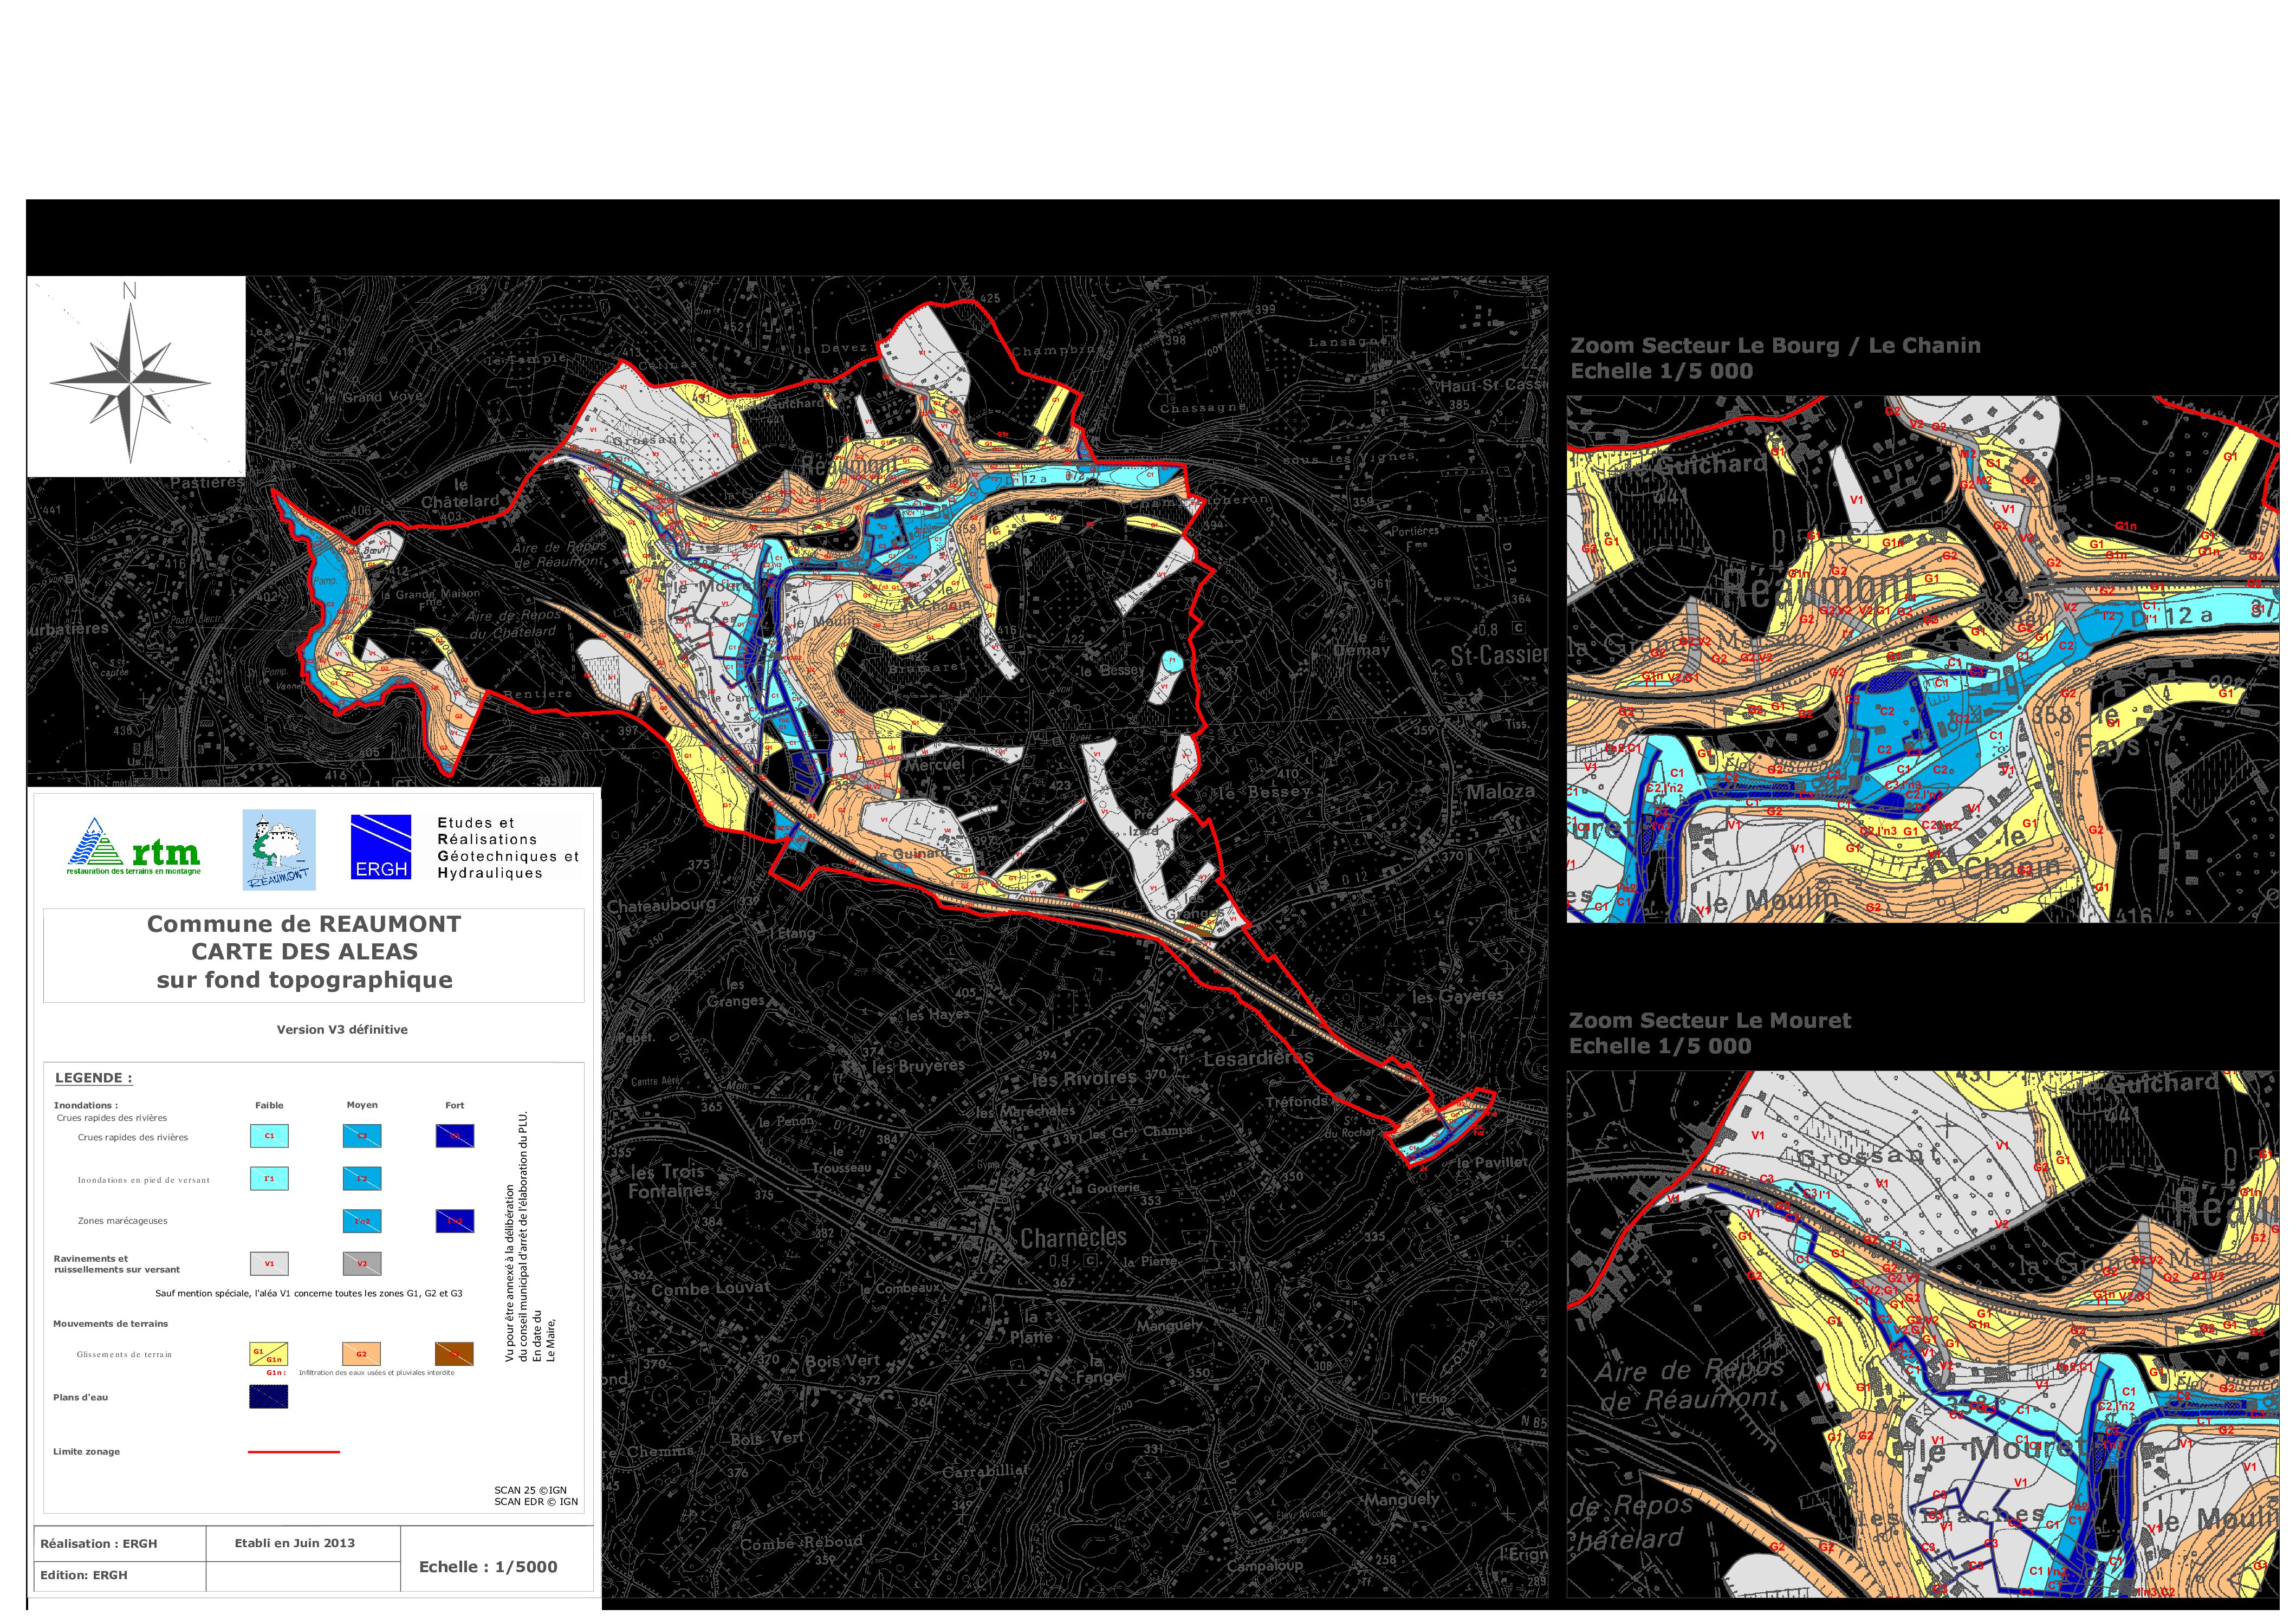Click the hatched Plans d'eau swatch
This screenshot has width=2296, height=1622.
coord(269,1397)
